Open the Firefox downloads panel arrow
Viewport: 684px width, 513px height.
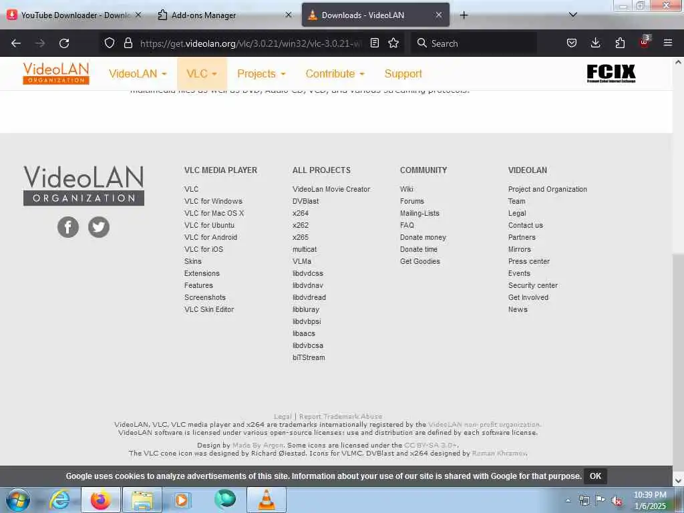click(595, 43)
